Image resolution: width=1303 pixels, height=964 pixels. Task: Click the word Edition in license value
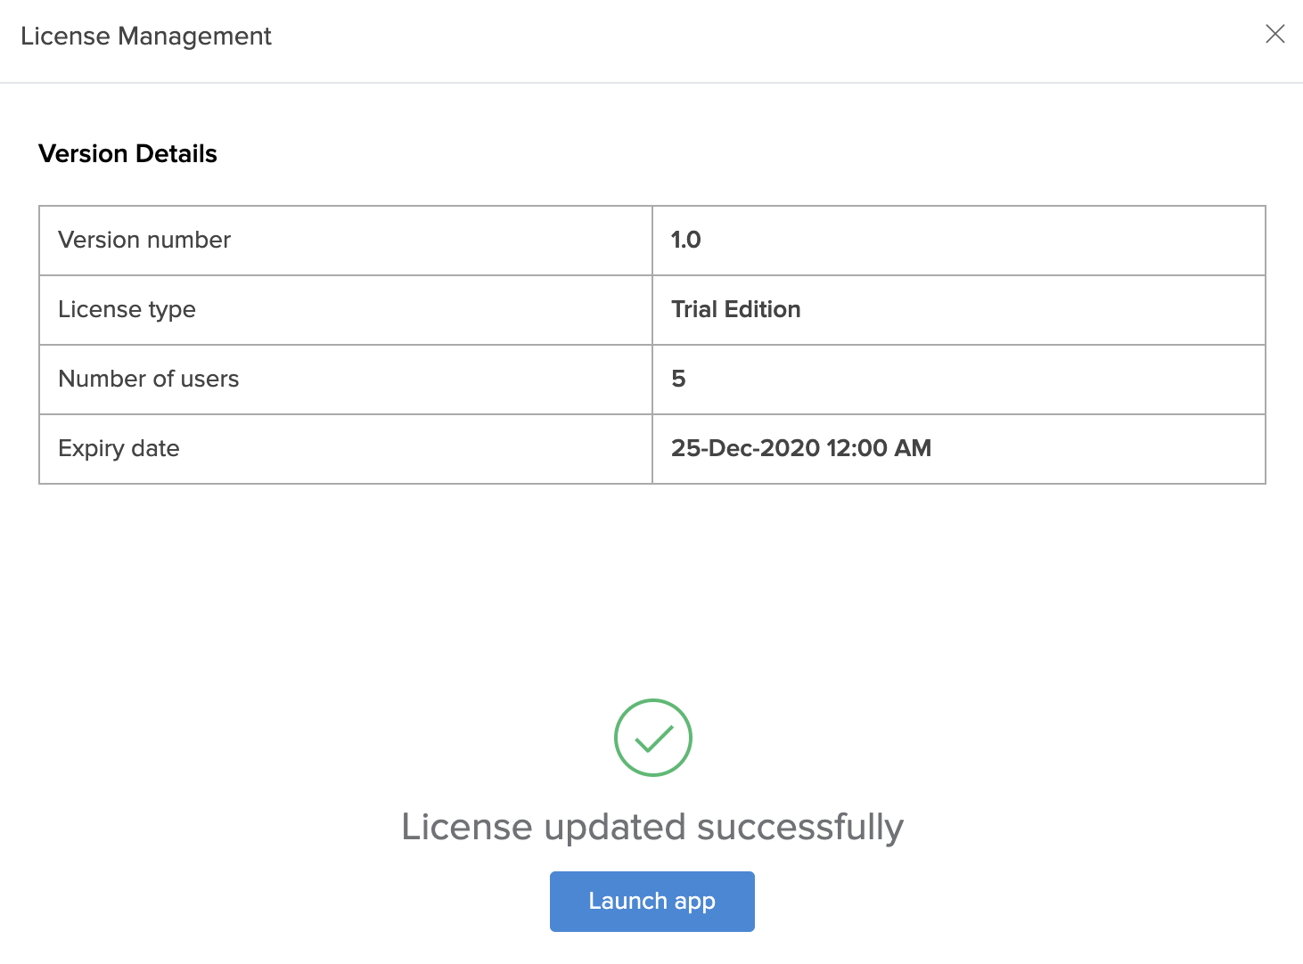(762, 309)
